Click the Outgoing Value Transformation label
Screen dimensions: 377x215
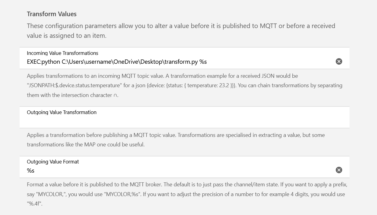[x=61, y=112]
